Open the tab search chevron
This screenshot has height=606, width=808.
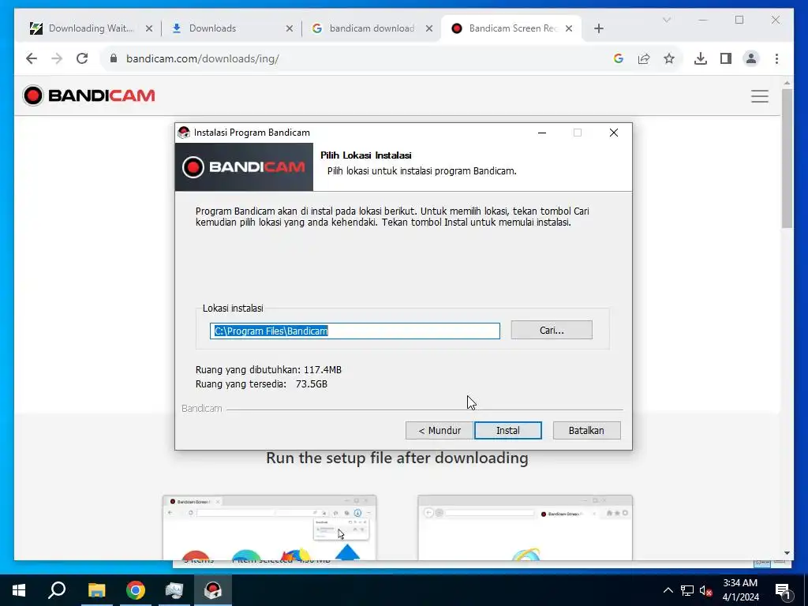[x=666, y=20]
